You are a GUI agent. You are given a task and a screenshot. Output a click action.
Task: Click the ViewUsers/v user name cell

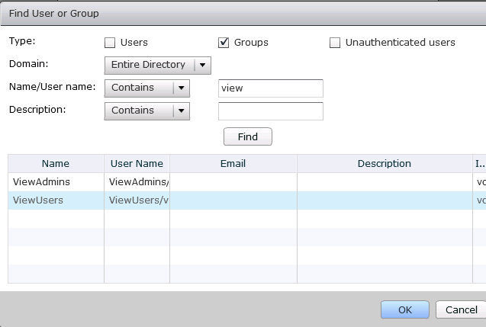137,200
